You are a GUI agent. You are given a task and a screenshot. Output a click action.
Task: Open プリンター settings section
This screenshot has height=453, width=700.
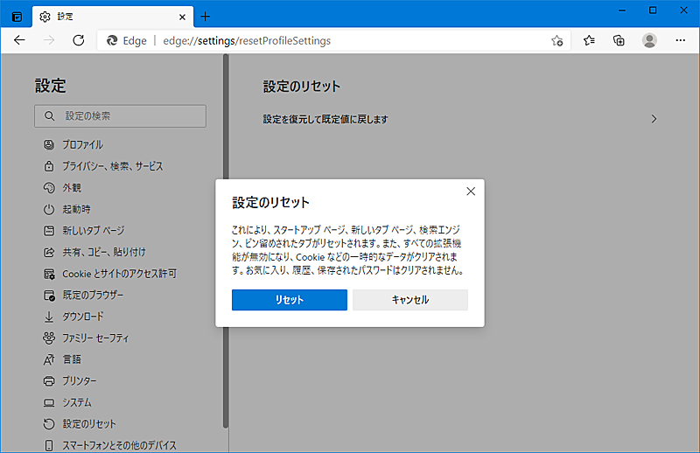coord(80,380)
